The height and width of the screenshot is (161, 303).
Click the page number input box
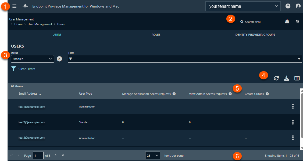[x=38, y=155]
